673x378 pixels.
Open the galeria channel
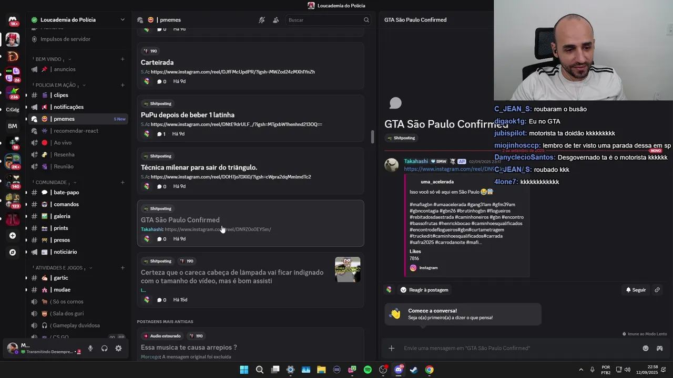tap(78, 216)
